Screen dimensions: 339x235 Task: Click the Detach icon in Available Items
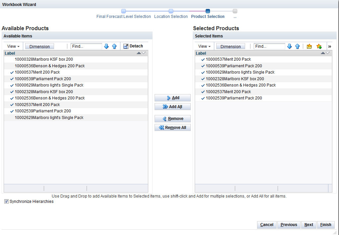[x=126, y=46]
